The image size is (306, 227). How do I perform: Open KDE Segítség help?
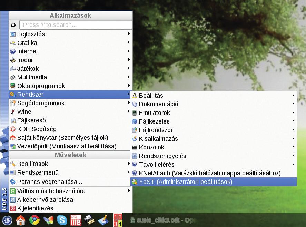tap(70, 129)
